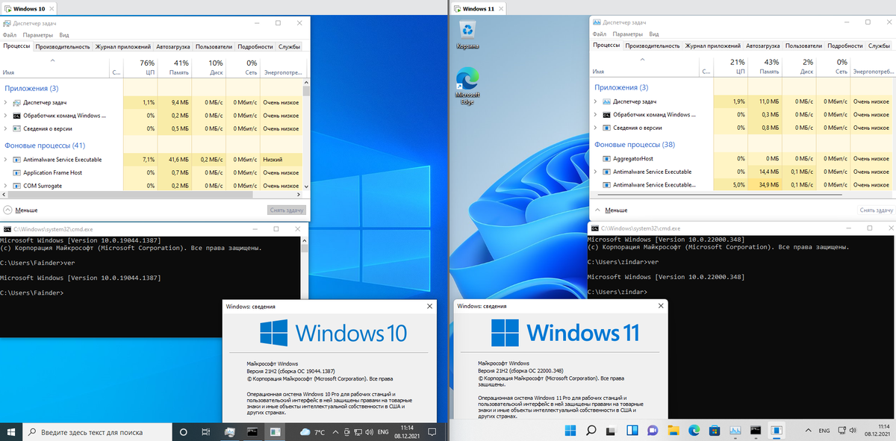Expand the Диспетчер задач row in the Windows 11 process list
The height and width of the screenshot is (441, 896).
pos(596,101)
